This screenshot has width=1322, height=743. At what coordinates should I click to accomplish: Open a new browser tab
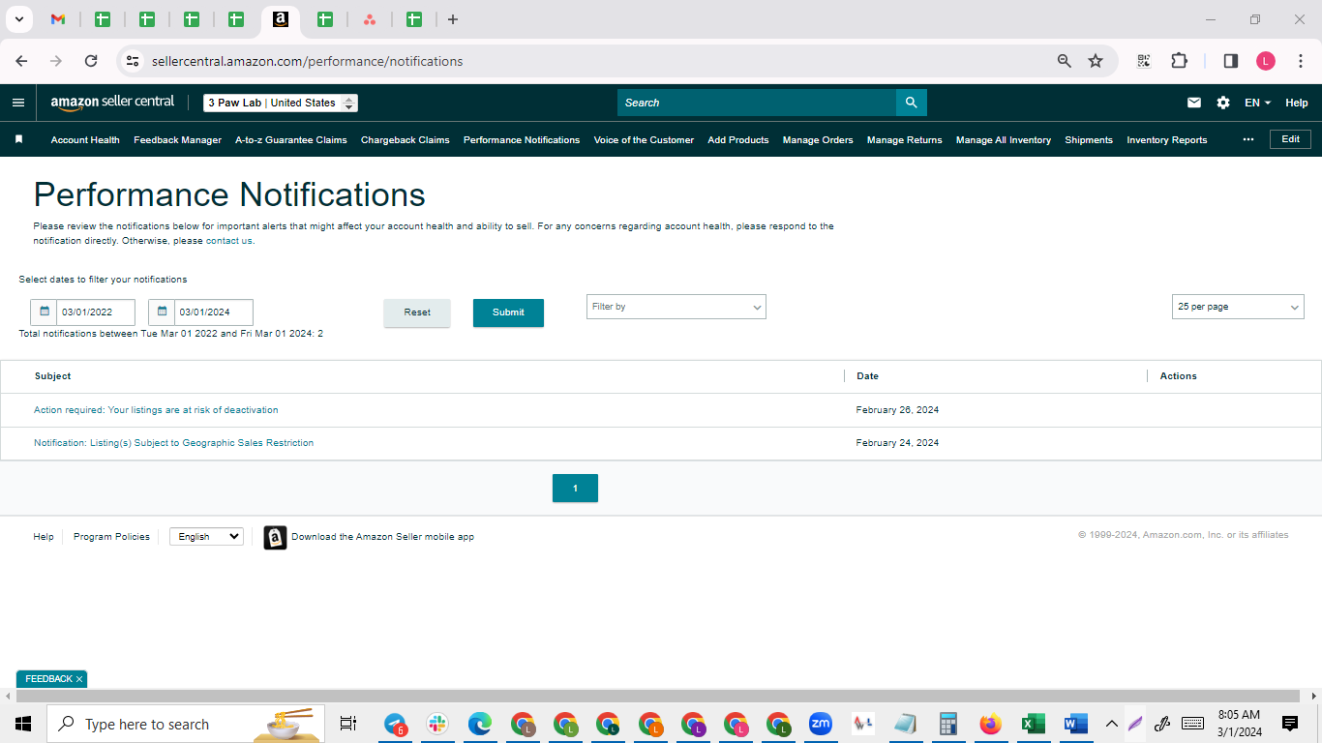tap(453, 19)
